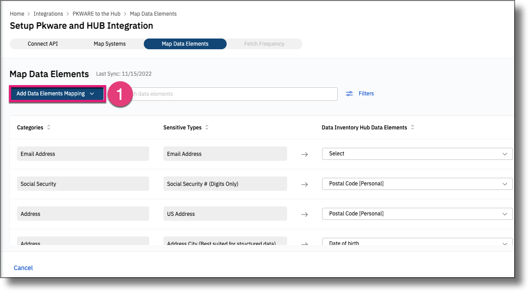
Task: Switch to Connect API step
Action: click(43, 44)
